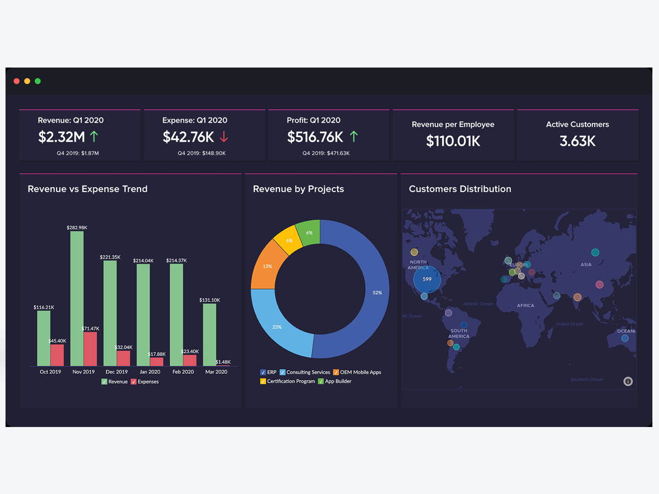This screenshot has height=494, width=659.
Task: Click the AFRICA label on the map
Action: click(x=526, y=305)
